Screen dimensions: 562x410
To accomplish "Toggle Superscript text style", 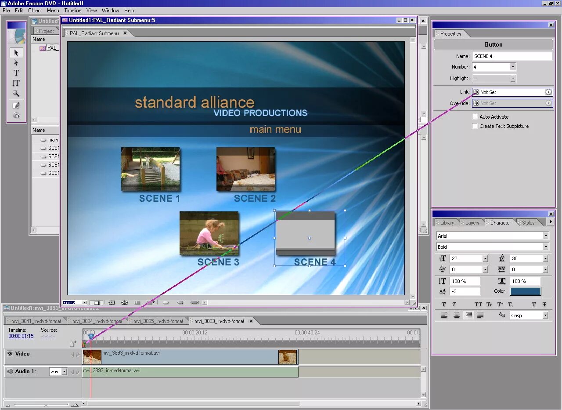I will (500, 304).
